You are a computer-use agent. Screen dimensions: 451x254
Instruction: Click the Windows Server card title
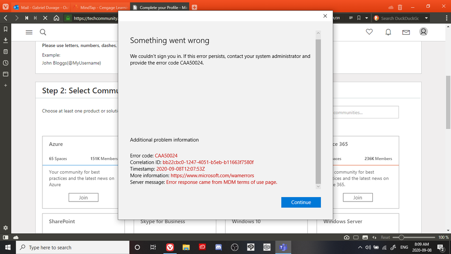pyautogui.click(x=343, y=221)
